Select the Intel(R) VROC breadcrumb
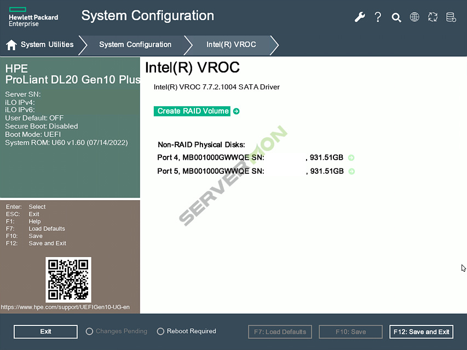Image resolution: width=467 pixels, height=350 pixels. (231, 45)
